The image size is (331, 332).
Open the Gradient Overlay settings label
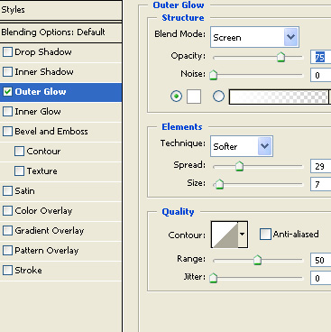(x=50, y=231)
